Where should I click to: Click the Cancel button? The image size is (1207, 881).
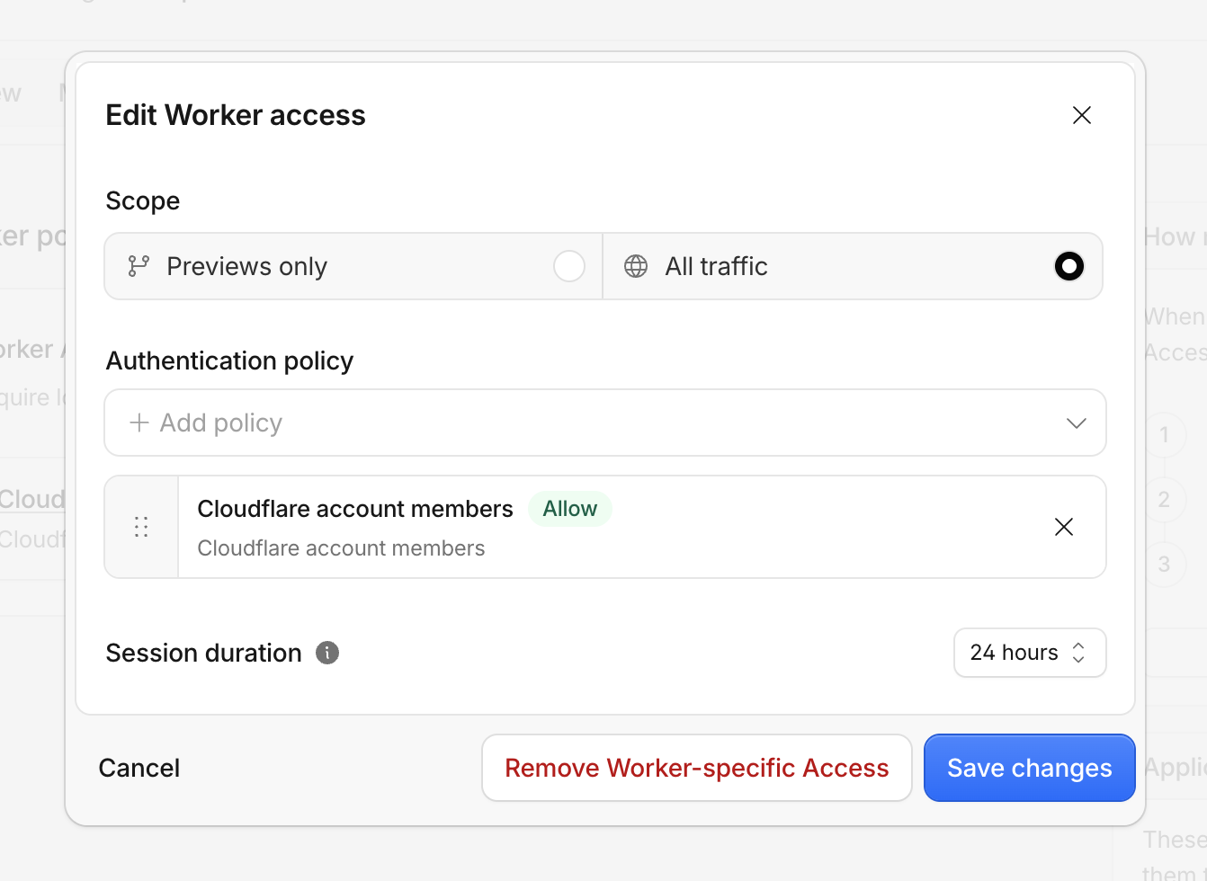[x=139, y=768]
